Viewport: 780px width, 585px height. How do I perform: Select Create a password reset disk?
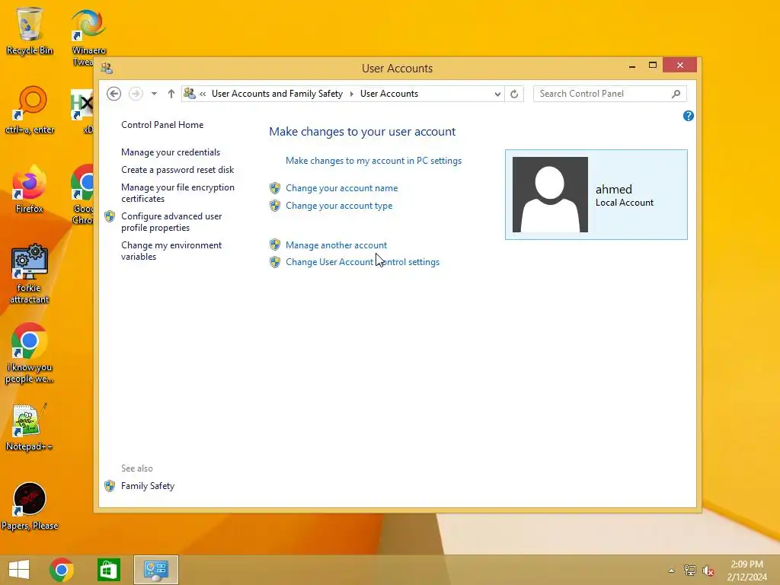(177, 170)
